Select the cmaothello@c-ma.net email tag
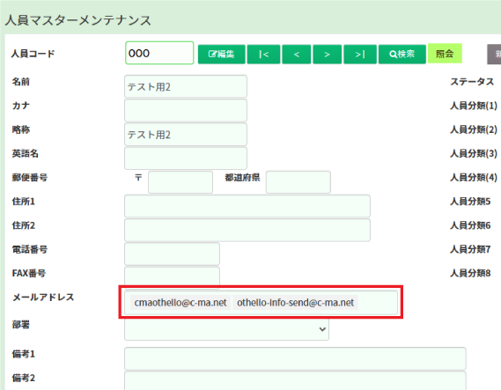The width and height of the screenshot is (501, 390). (x=181, y=303)
